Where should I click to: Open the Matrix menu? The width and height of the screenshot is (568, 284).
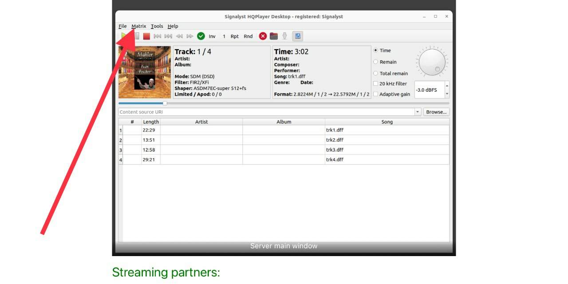pyautogui.click(x=139, y=26)
